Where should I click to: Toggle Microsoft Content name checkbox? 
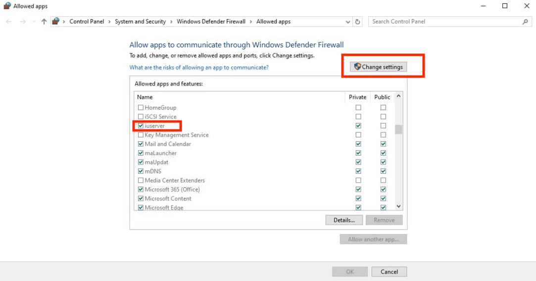[141, 199]
